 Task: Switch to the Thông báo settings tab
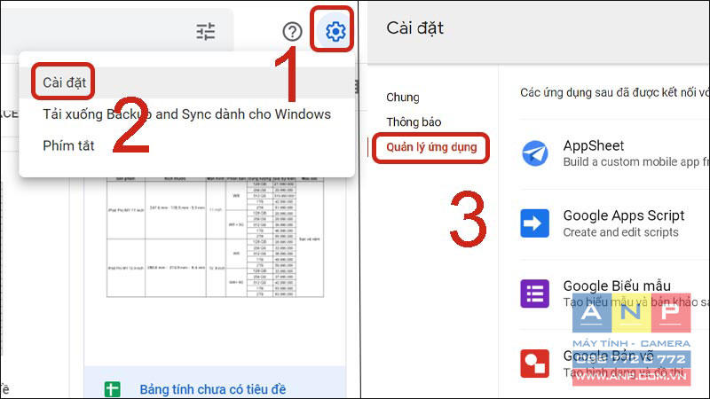click(414, 122)
